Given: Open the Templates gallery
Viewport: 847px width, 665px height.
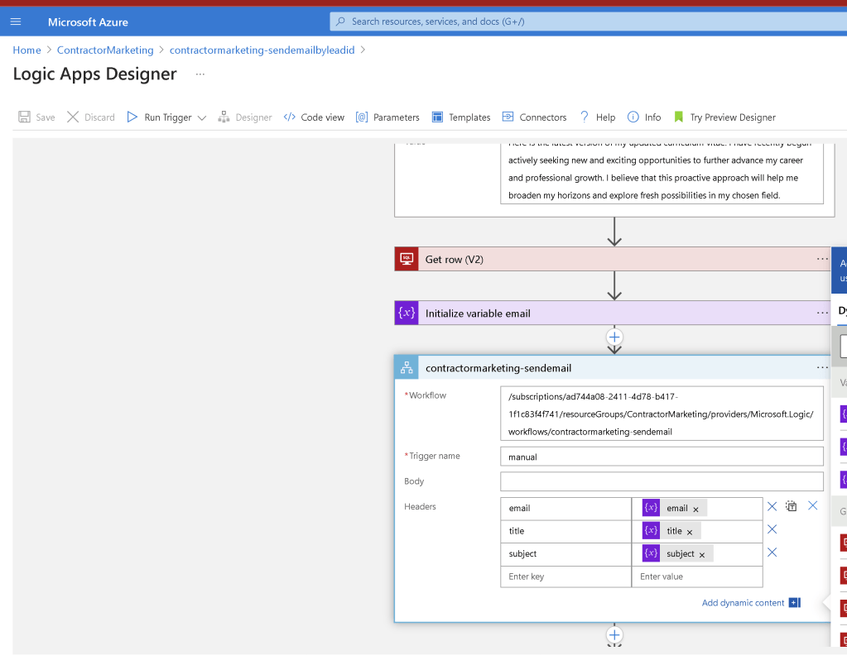Looking at the screenshot, I should click(x=461, y=117).
